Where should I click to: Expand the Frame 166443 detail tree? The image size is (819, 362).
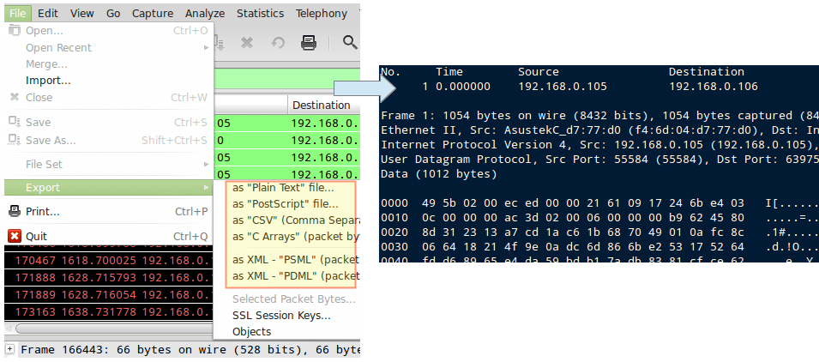(9, 350)
